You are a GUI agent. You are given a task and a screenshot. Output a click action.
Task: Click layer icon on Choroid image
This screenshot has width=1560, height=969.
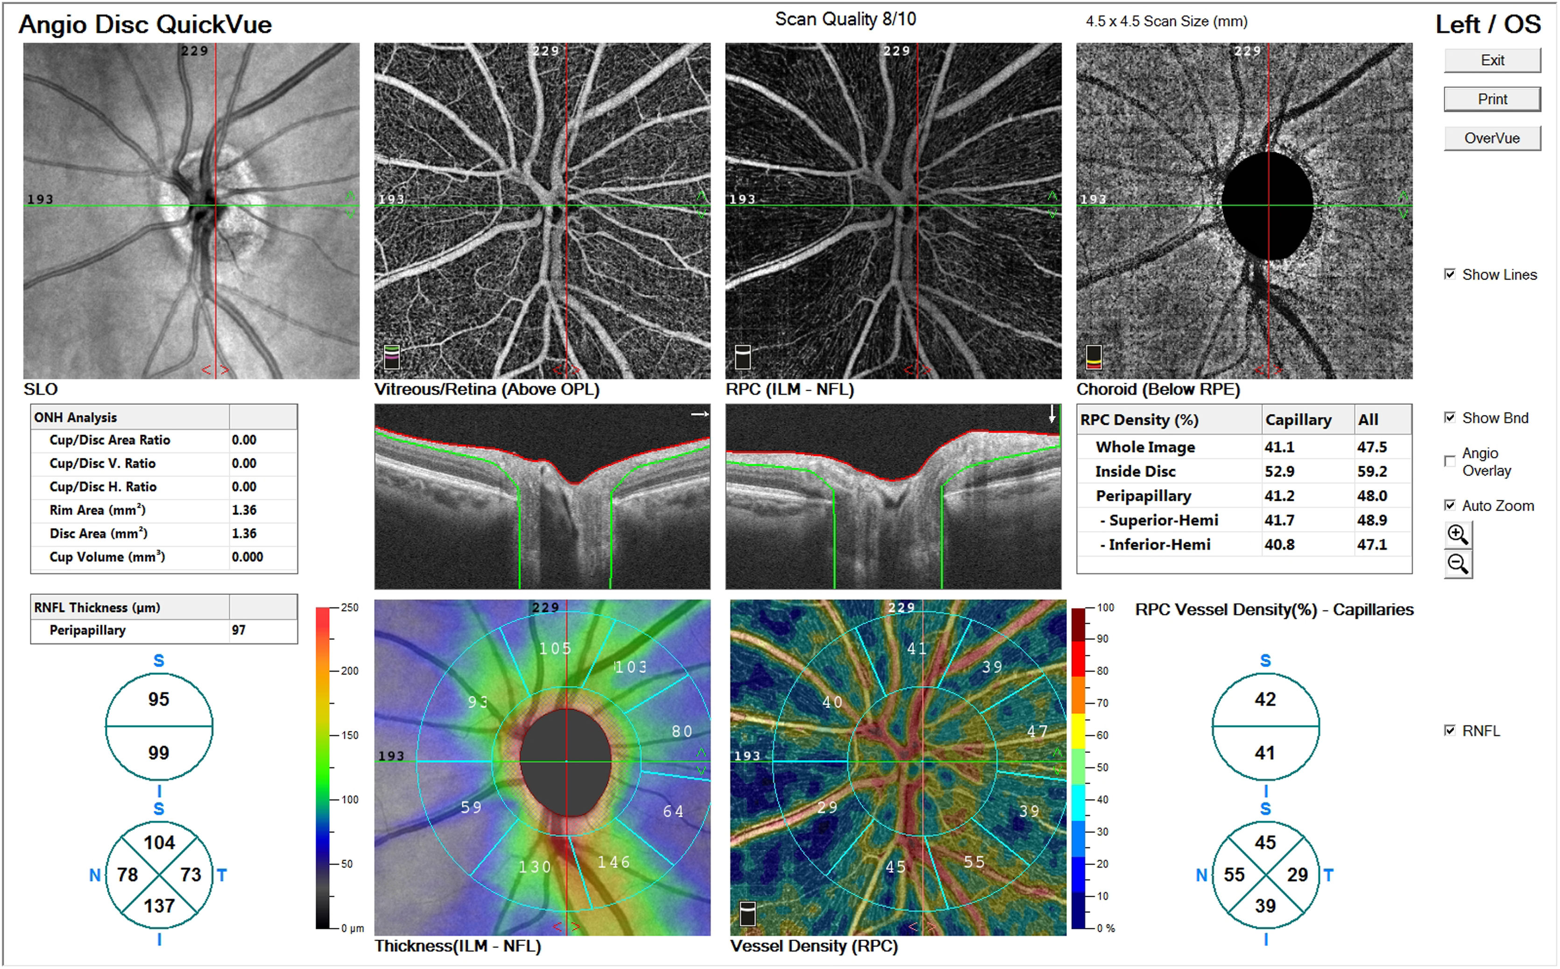pos(1094,357)
